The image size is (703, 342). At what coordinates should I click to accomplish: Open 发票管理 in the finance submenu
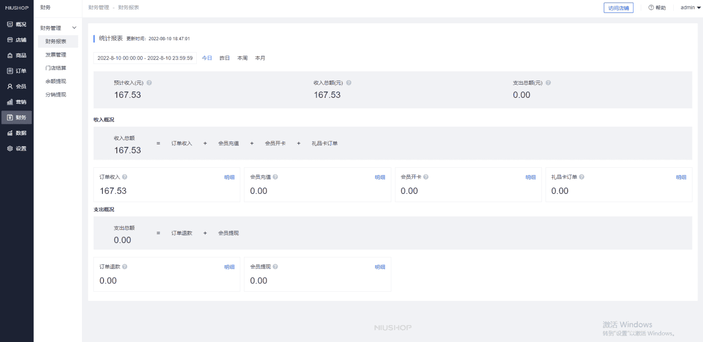tap(56, 55)
